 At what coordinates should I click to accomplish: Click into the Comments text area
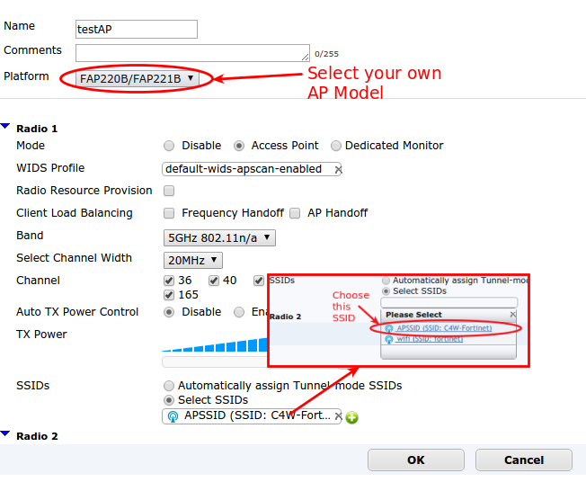pos(192,53)
